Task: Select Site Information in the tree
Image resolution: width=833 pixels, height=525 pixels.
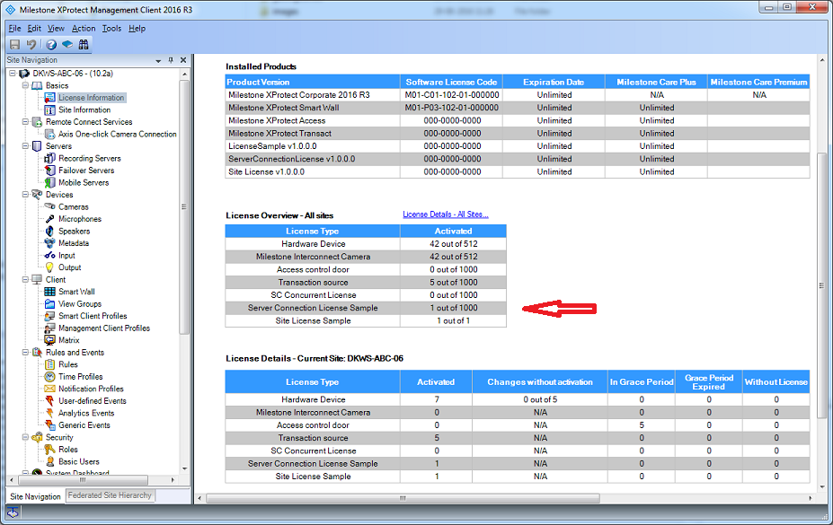Action: [84, 110]
